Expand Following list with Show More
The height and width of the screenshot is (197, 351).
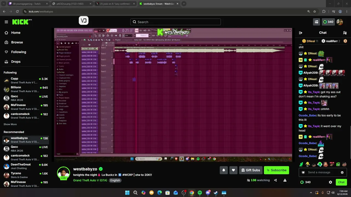click(10, 124)
